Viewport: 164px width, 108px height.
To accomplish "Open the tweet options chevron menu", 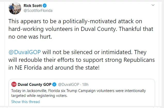I will [x=153, y=5].
